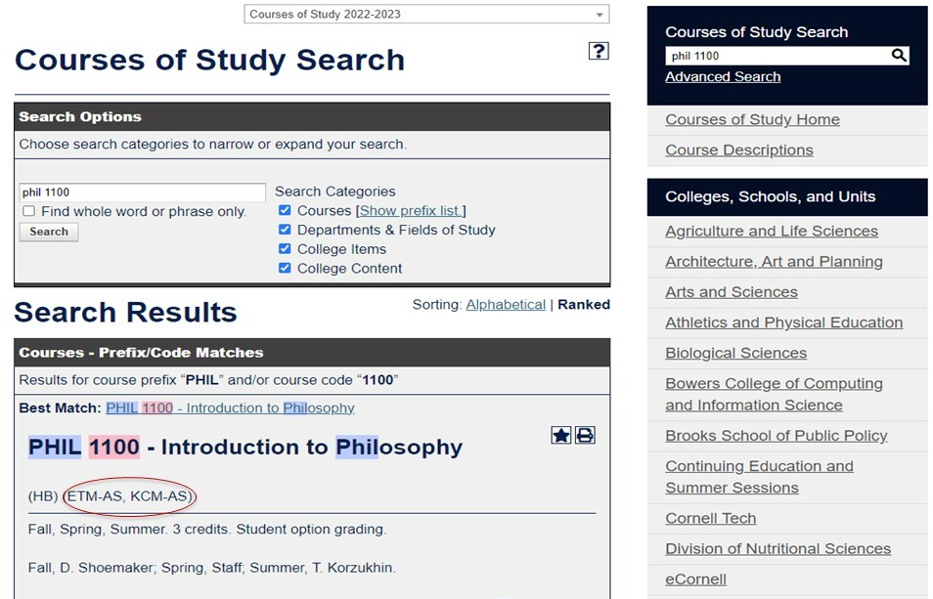933x599 pixels.
Task: Open Advanced Search
Action: pyautogui.click(x=723, y=76)
